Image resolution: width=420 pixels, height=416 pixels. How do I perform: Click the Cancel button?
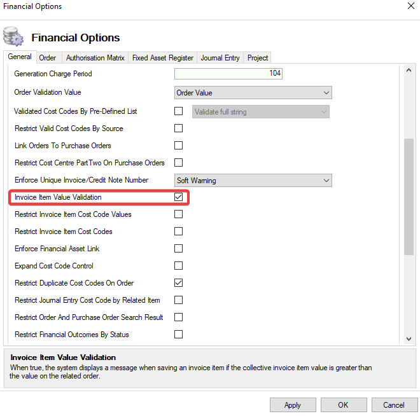[x=393, y=405]
